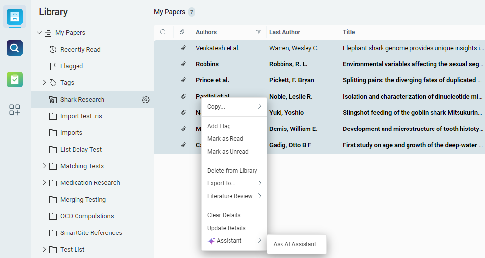The width and height of the screenshot is (485, 258).
Task: Select Delete from Library menu option
Action: coord(232,171)
